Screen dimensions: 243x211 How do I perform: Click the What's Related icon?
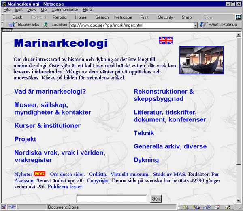click(x=203, y=24)
